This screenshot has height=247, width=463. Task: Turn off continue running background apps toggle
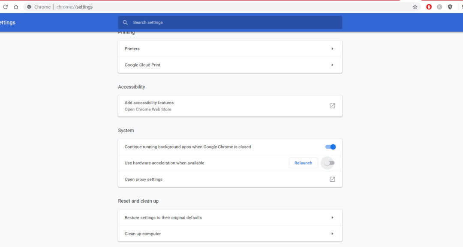pyautogui.click(x=331, y=147)
